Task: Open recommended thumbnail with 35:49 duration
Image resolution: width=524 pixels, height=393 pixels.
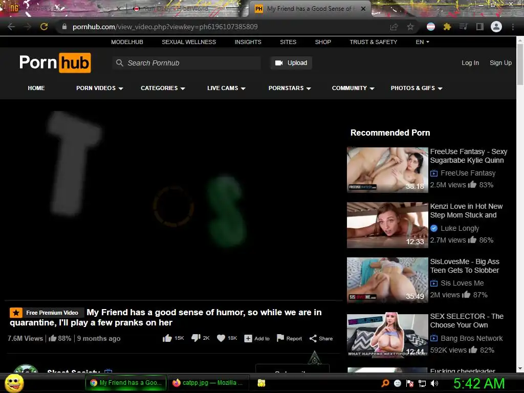Action: coord(387,280)
